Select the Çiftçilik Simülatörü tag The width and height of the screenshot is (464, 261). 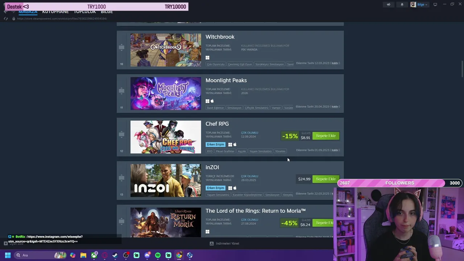click(x=257, y=108)
